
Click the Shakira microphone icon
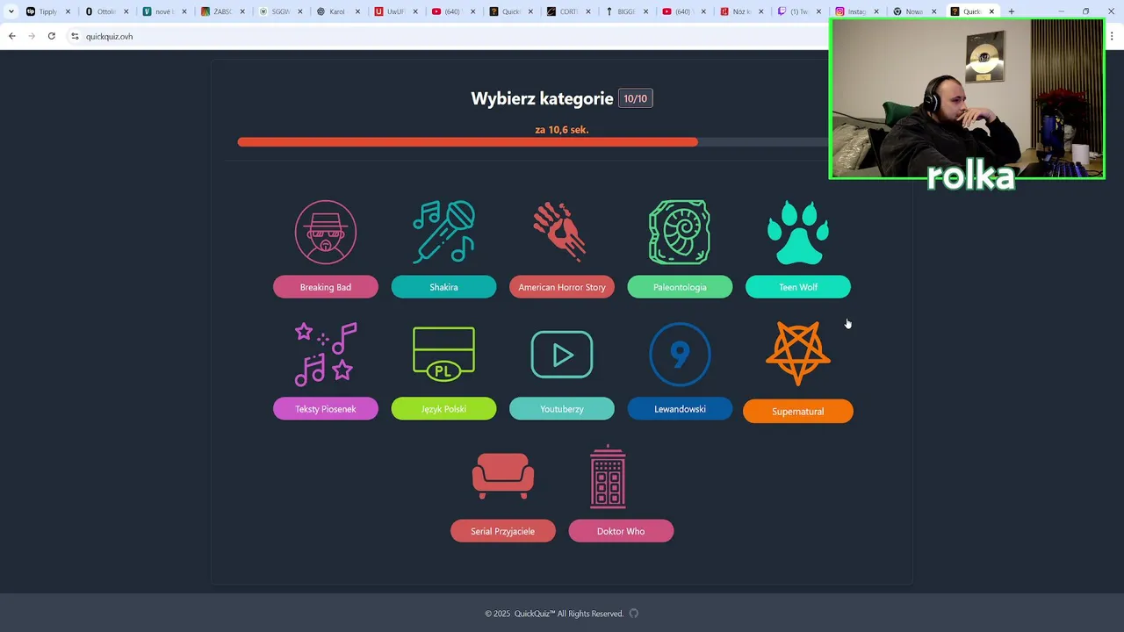coord(443,232)
